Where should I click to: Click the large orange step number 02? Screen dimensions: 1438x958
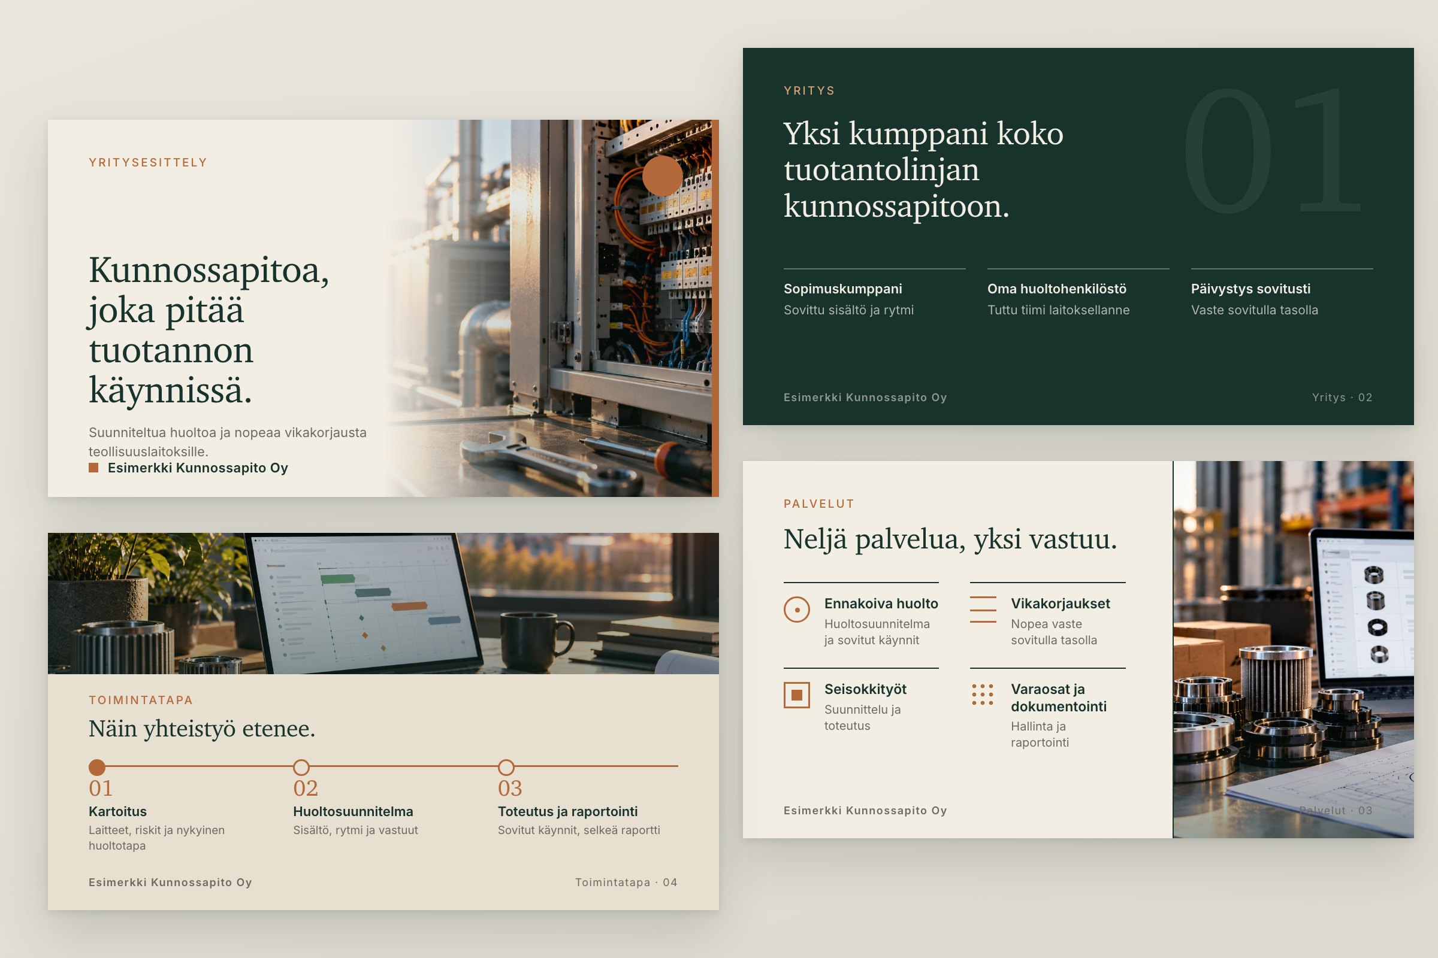point(306,789)
